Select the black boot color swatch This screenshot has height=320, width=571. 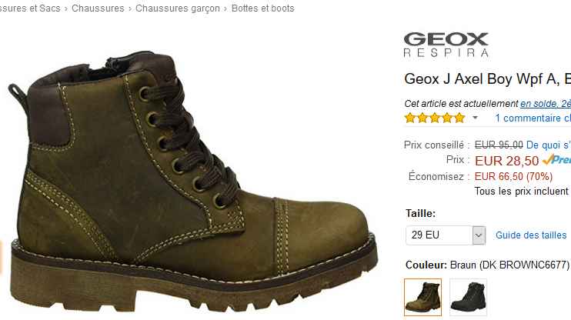469,297
